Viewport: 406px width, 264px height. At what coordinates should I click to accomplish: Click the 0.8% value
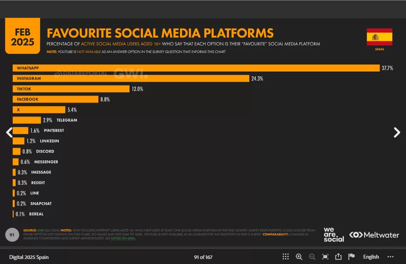(27, 151)
